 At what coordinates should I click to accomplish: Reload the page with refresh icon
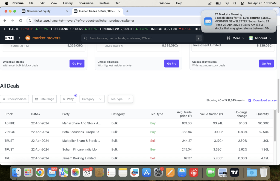[21, 21]
